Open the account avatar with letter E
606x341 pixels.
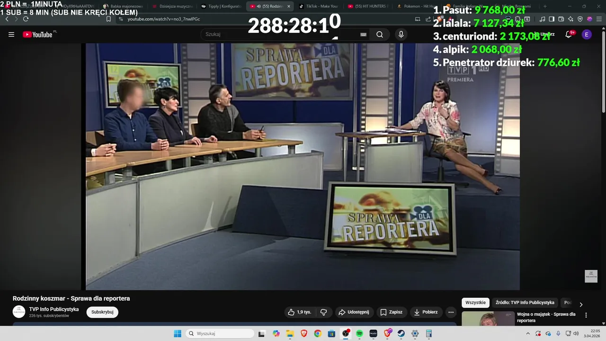[587, 35]
